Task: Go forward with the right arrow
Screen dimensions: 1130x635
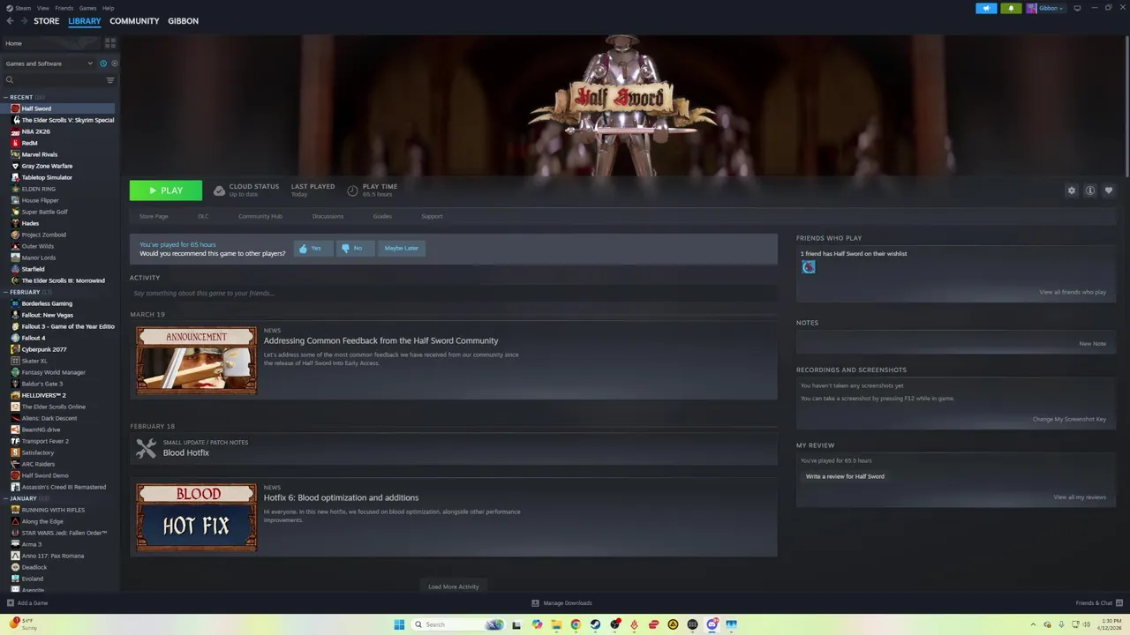Action: pyautogui.click(x=23, y=21)
